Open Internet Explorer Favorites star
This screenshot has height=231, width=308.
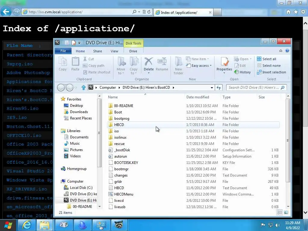point(296,12)
